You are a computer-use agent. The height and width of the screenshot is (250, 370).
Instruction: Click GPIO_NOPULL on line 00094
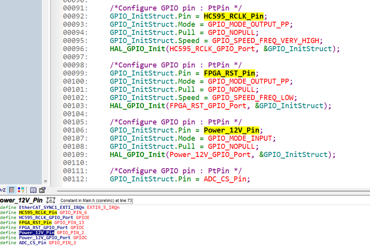231,32
